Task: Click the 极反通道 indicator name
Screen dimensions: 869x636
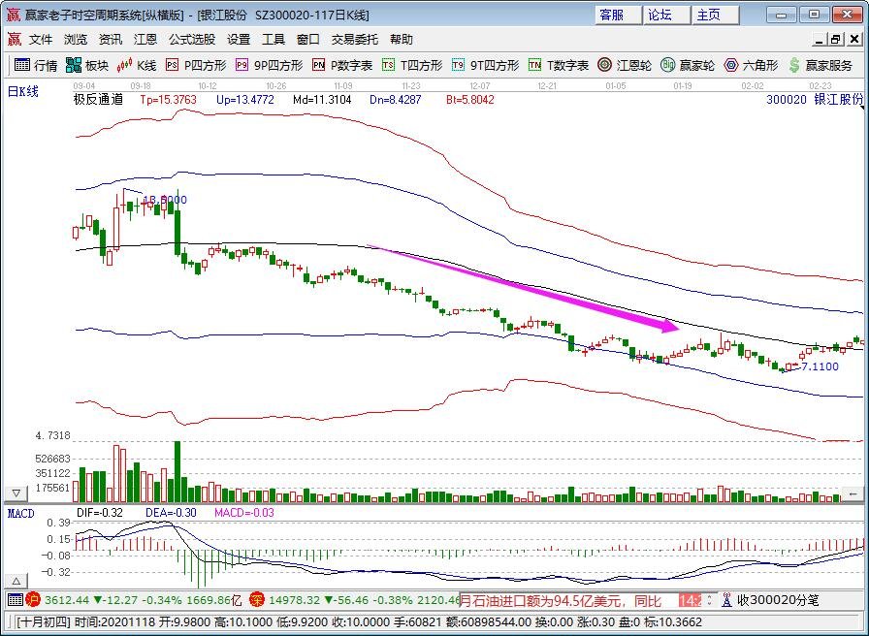Action: [98, 100]
